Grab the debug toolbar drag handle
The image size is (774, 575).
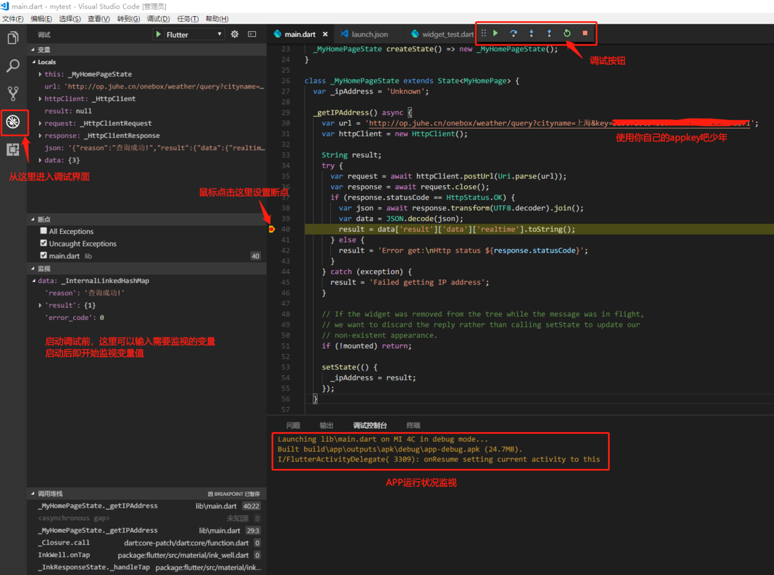pos(483,33)
